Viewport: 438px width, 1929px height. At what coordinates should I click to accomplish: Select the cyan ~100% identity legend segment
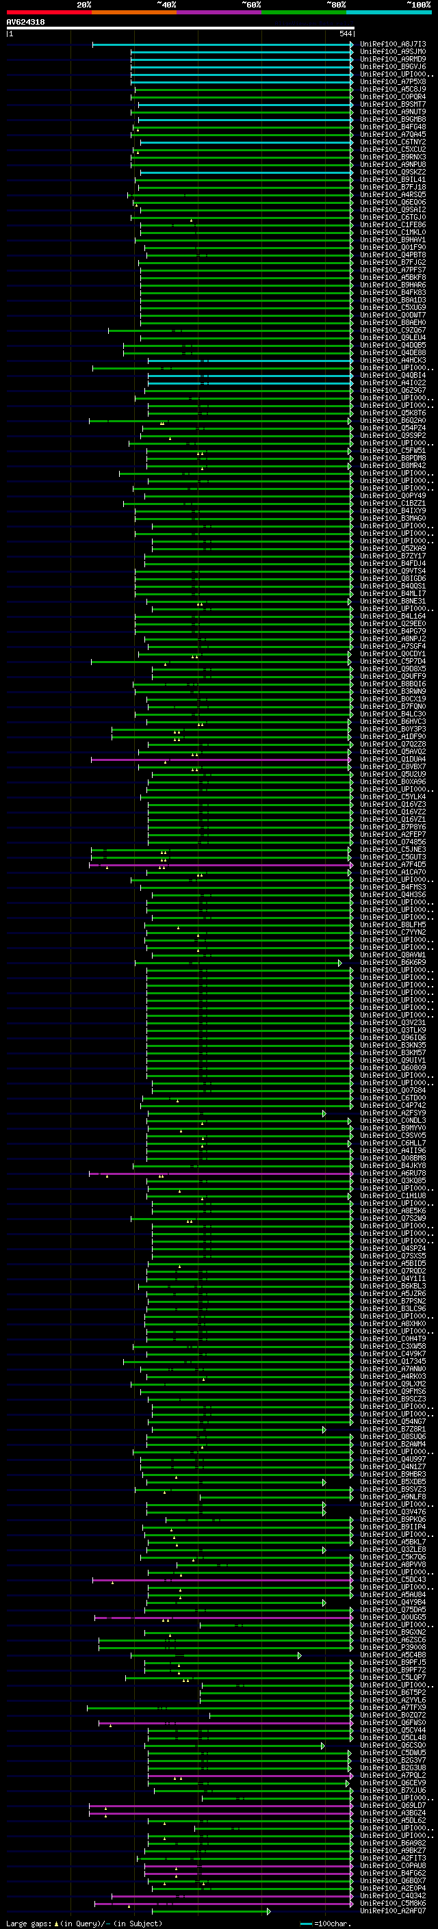[389, 12]
